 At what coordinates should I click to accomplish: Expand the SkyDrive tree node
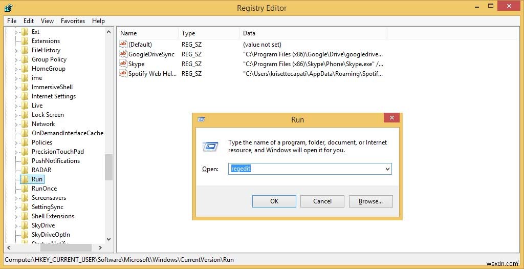pyautogui.click(x=16, y=226)
